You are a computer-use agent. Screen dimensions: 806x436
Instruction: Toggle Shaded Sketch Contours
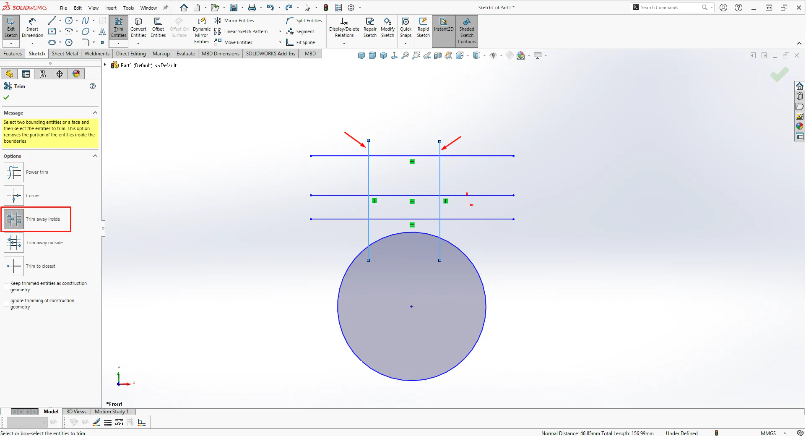pyautogui.click(x=467, y=31)
